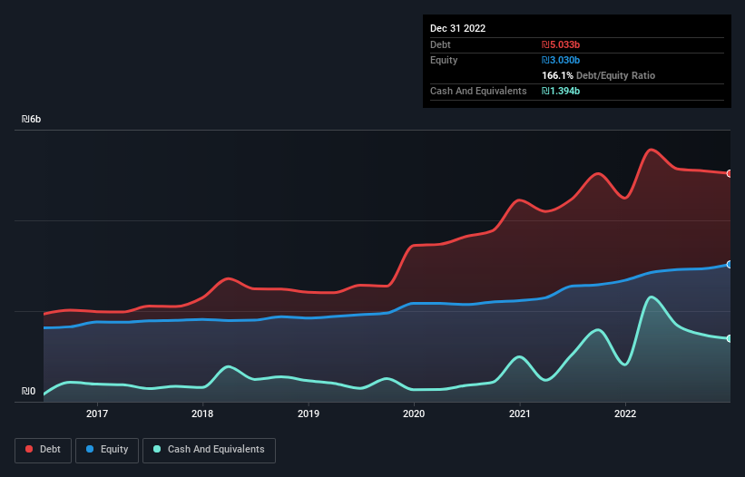Select the blue Equity endpoint marker on chart
The height and width of the screenshot is (477, 745).
pos(730,265)
